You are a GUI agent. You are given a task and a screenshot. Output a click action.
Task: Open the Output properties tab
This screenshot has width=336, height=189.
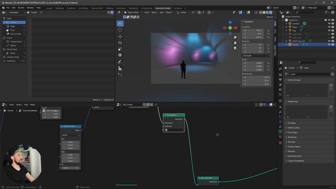(x=280, y=80)
